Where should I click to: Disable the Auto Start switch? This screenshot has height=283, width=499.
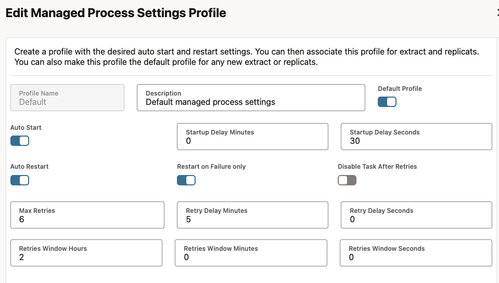(x=20, y=141)
